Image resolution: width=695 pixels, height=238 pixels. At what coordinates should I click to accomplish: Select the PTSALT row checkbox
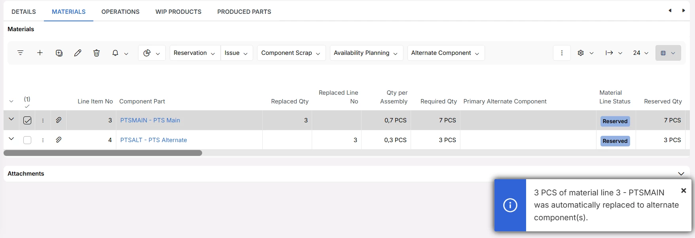(27, 140)
